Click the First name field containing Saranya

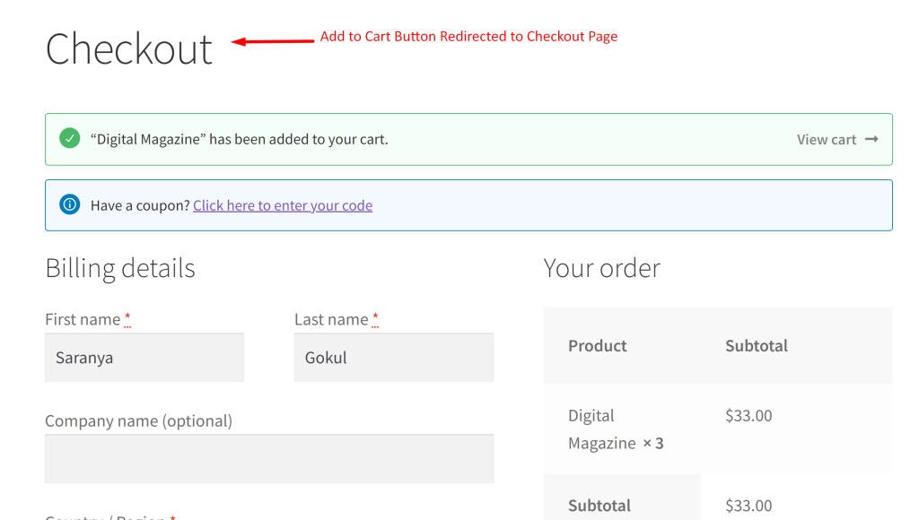coord(144,357)
